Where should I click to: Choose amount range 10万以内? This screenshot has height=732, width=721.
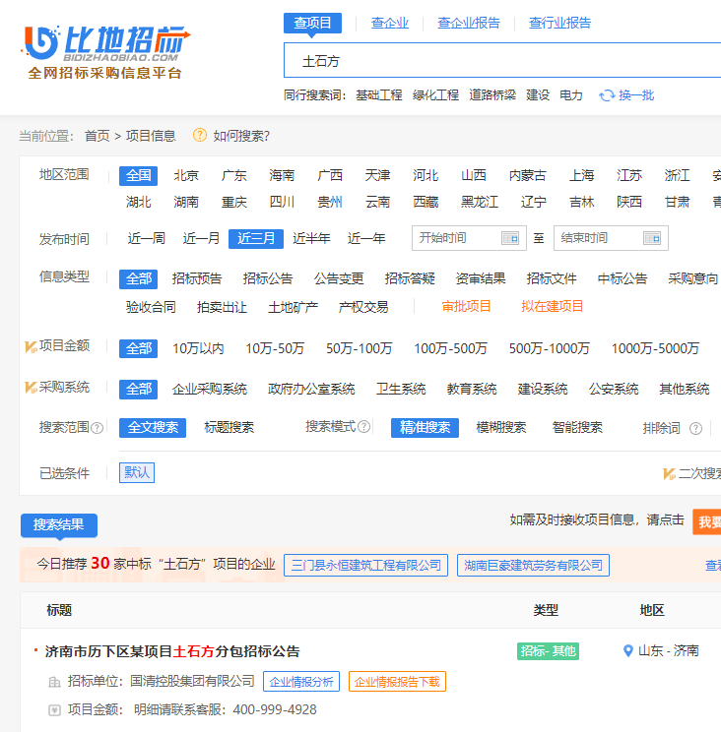click(x=198, y=348)
